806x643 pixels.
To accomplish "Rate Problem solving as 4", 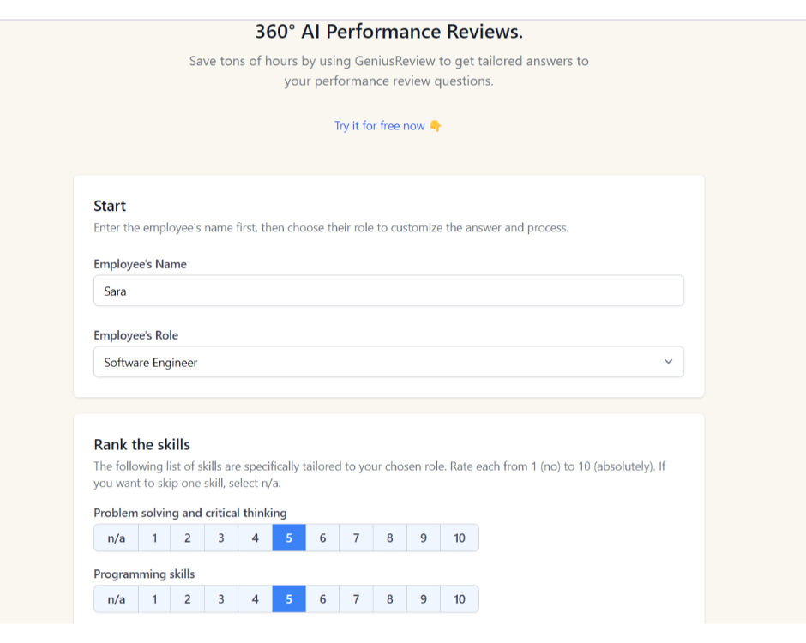I will pyautogui.click(x=255, y=538).
